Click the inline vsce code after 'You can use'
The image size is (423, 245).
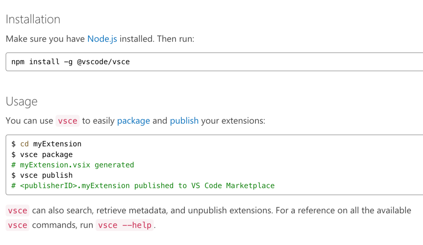(x=67, y=121)
